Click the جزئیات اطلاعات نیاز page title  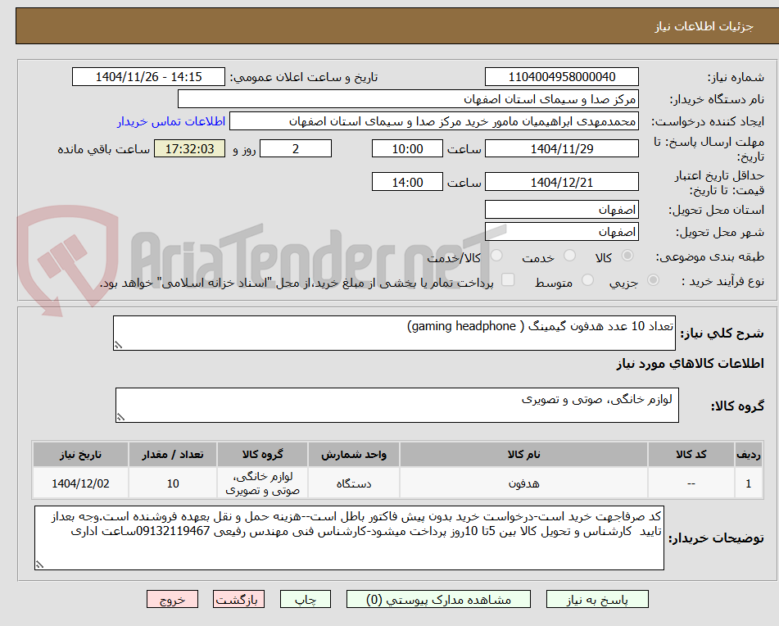(704, 26)
